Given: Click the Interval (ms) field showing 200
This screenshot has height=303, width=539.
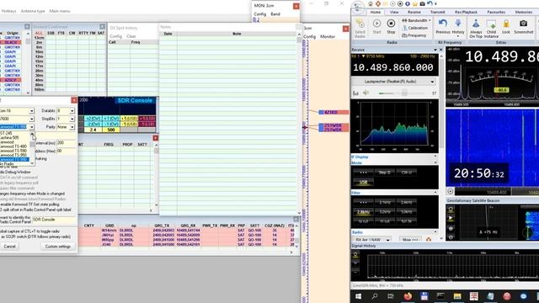Looking at the screenshot, I should [x=66, y=143].
